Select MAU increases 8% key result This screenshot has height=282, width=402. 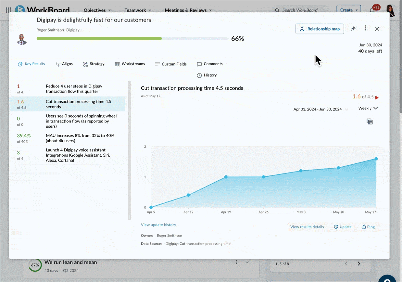68,138
